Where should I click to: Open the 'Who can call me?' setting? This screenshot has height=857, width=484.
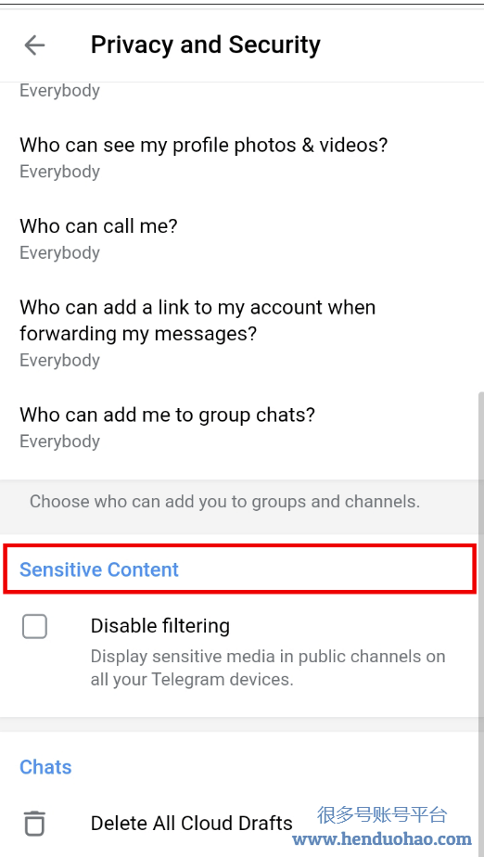[x=242, y=238]
